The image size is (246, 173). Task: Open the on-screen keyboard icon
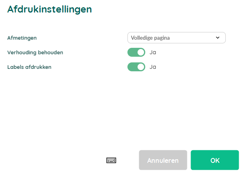[x=111, y=160]
